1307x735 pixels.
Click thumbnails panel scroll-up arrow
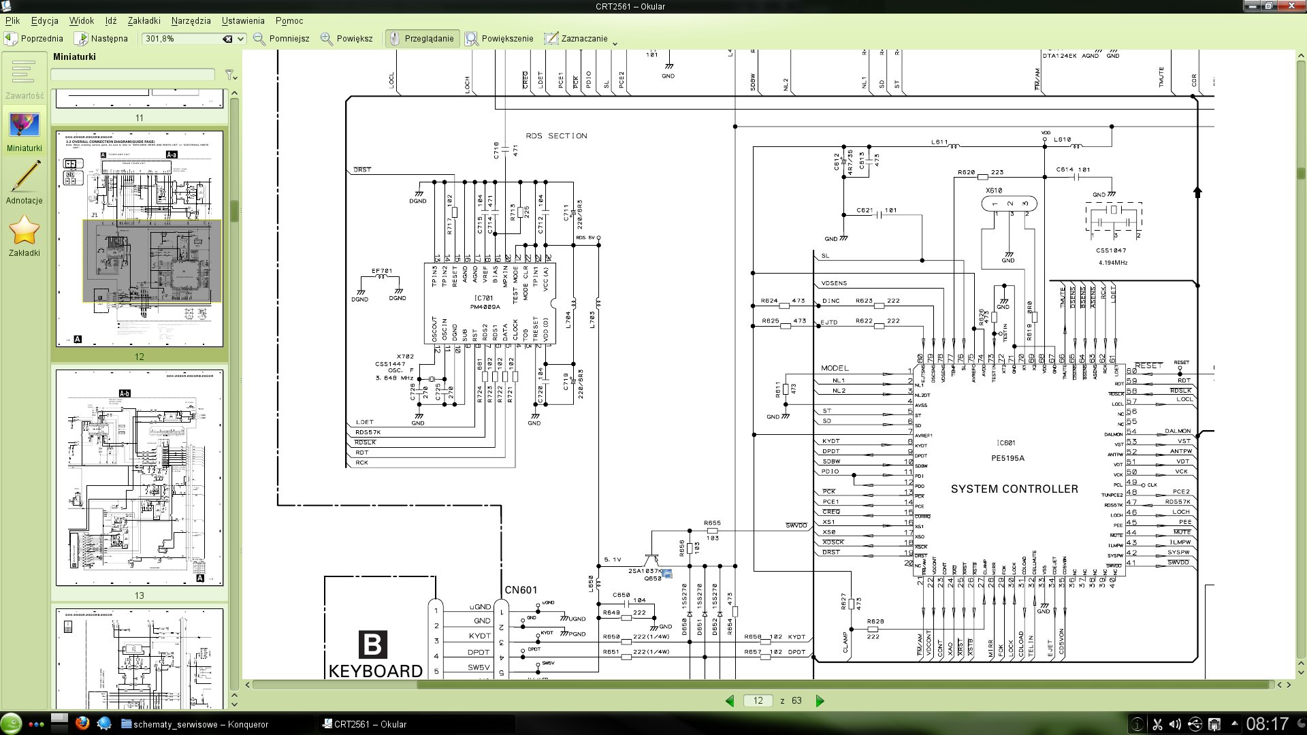click(234, 93)
